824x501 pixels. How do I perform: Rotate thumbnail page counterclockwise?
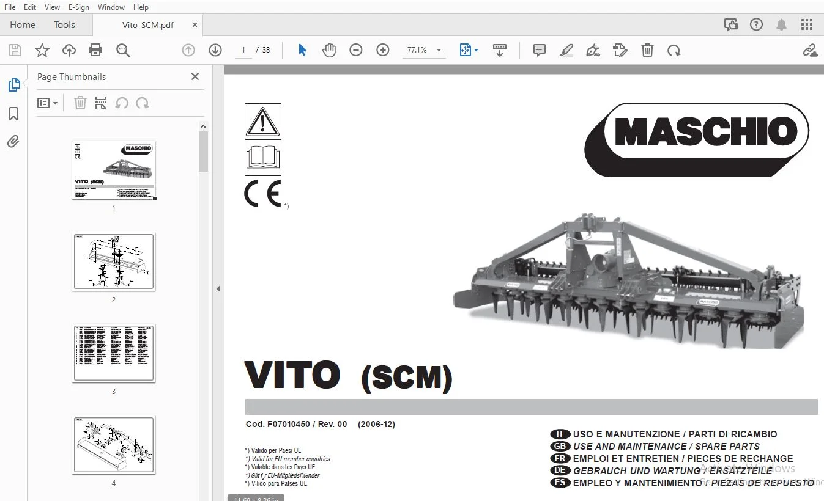pos(122,103)
